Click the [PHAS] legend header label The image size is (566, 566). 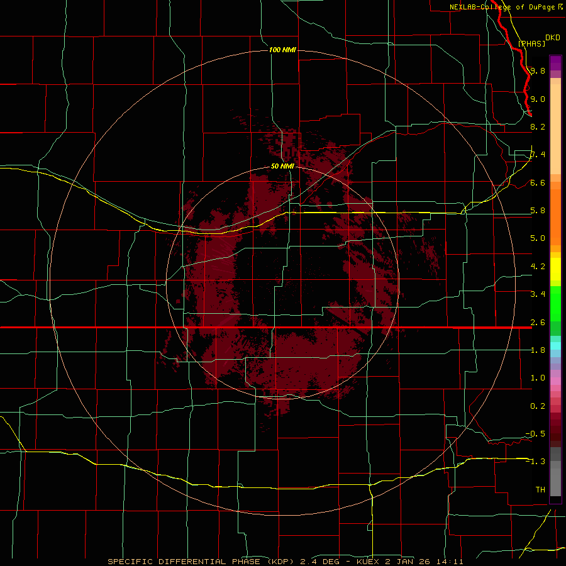coord(531,43)
